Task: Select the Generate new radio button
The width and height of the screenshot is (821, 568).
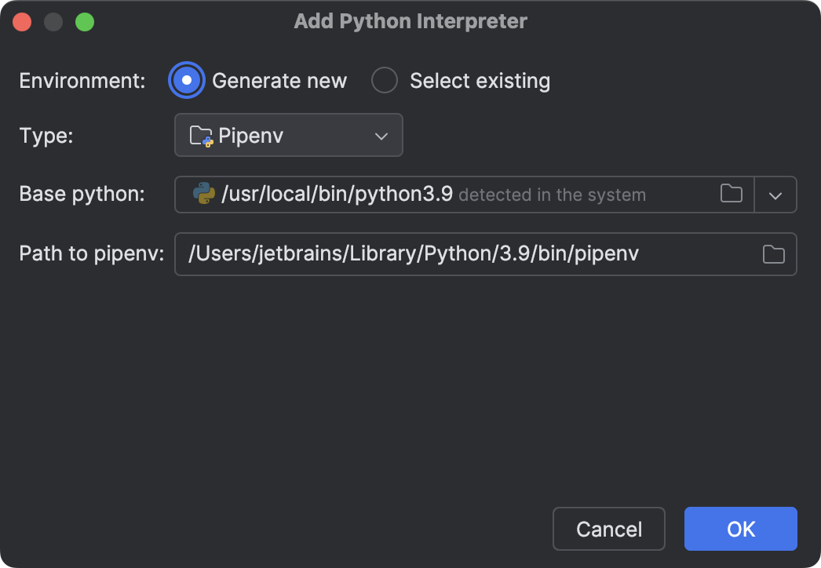Action: (x=187, y=81)
